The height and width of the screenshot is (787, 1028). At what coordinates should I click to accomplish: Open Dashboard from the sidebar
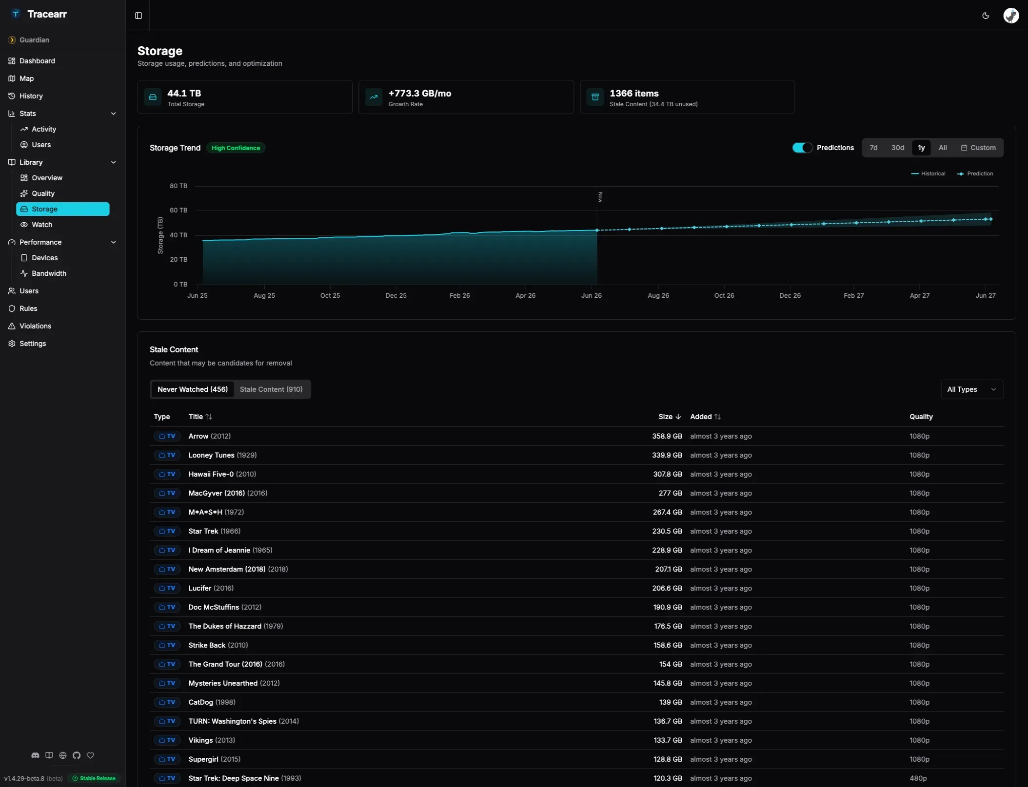(x=62, y=61)
